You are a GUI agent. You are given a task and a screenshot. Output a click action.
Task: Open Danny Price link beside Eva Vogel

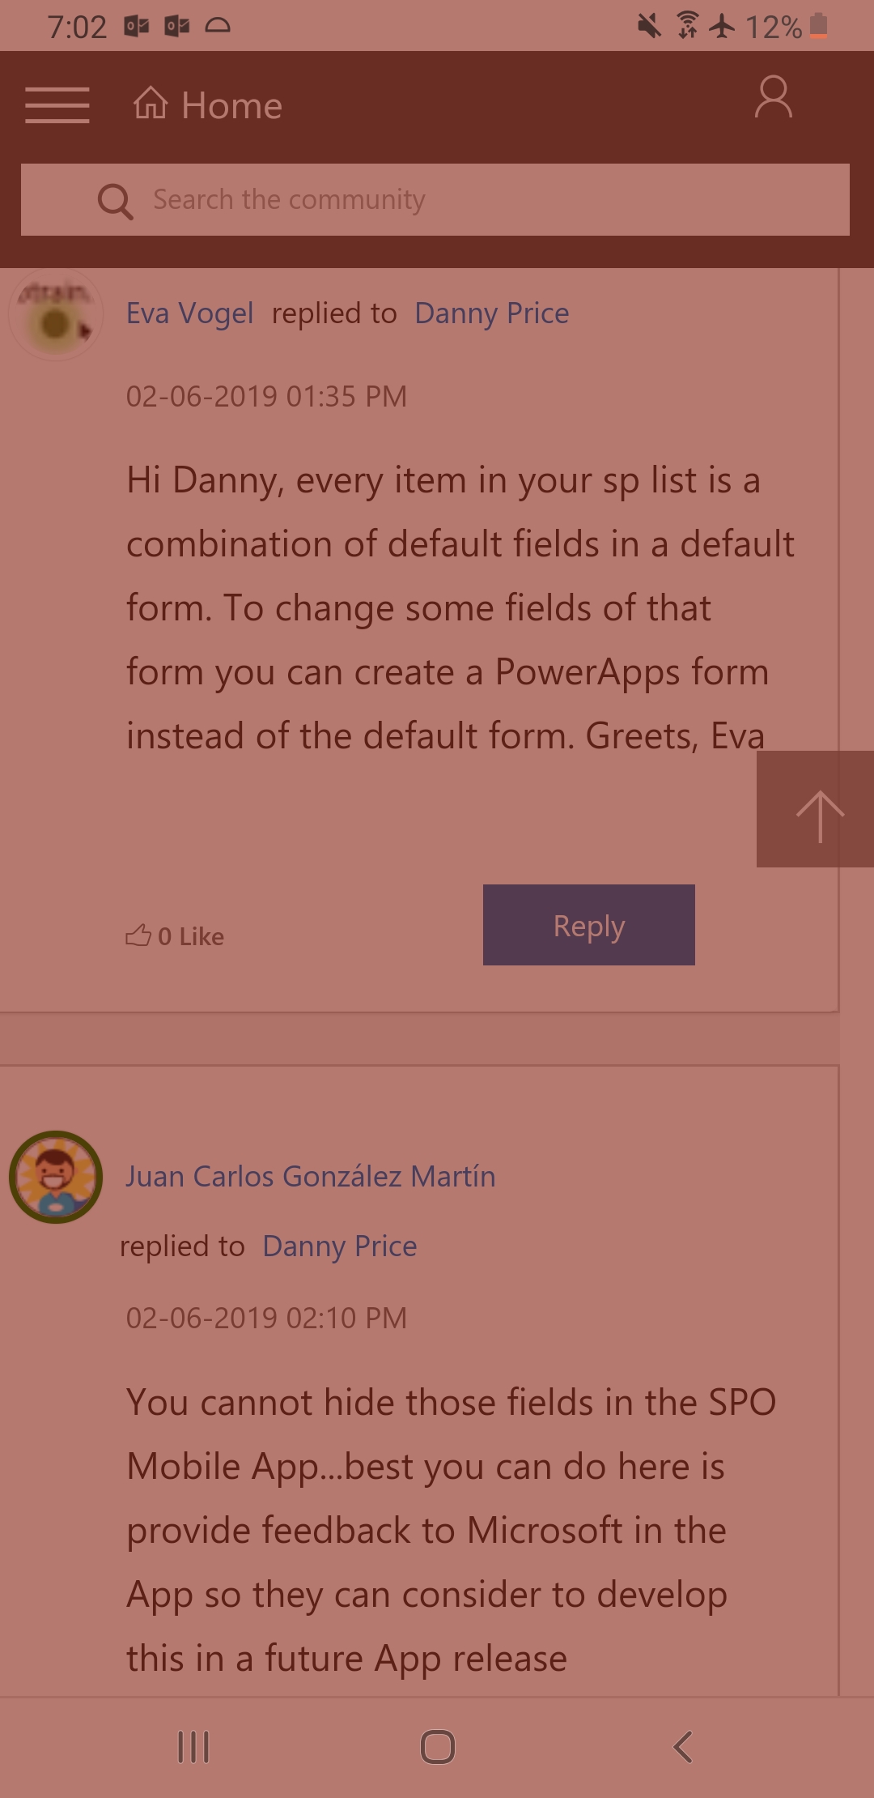click(491, 313)
